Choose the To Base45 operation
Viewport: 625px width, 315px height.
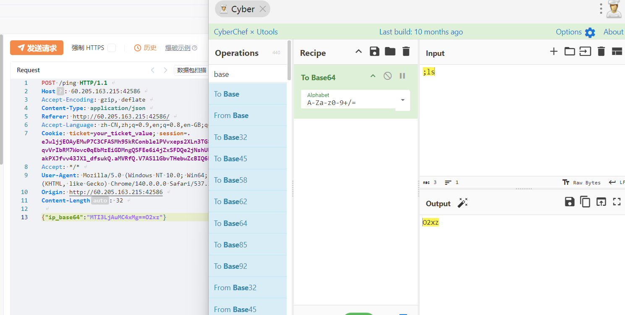[x=248, y=158]
